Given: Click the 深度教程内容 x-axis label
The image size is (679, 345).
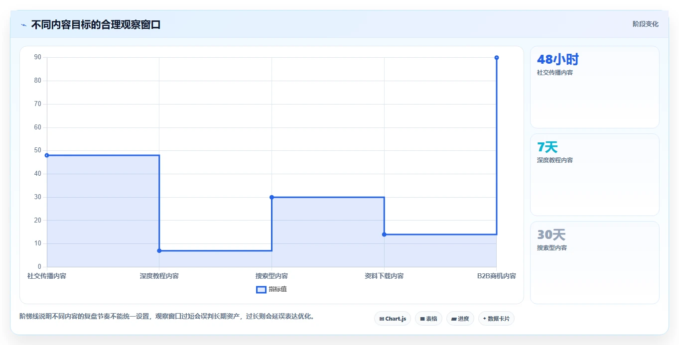Looking at the screenshot, I should pos(159,276).
